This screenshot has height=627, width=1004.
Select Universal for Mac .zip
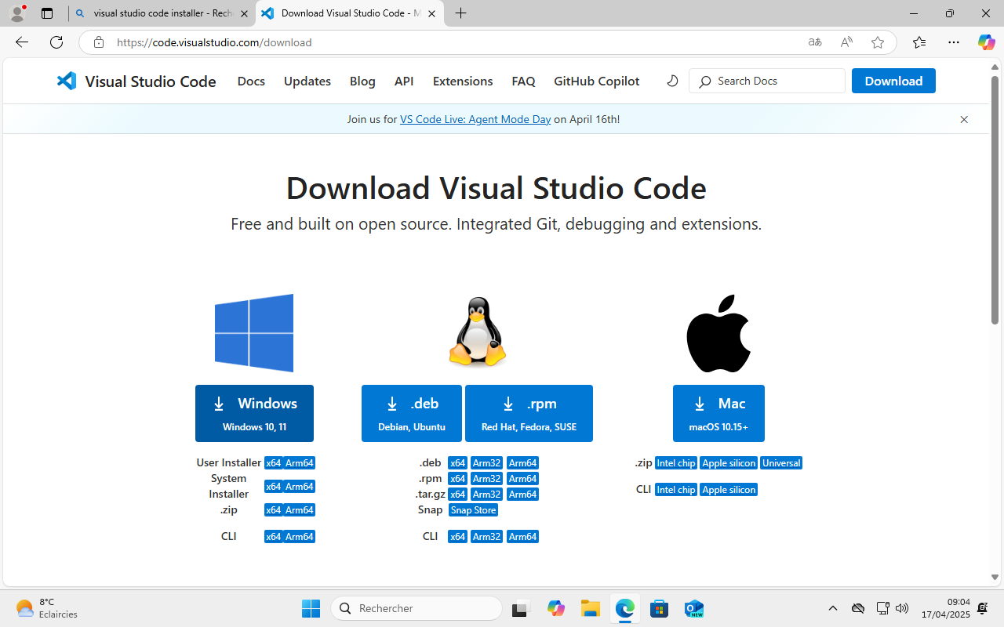click(781, 463)
